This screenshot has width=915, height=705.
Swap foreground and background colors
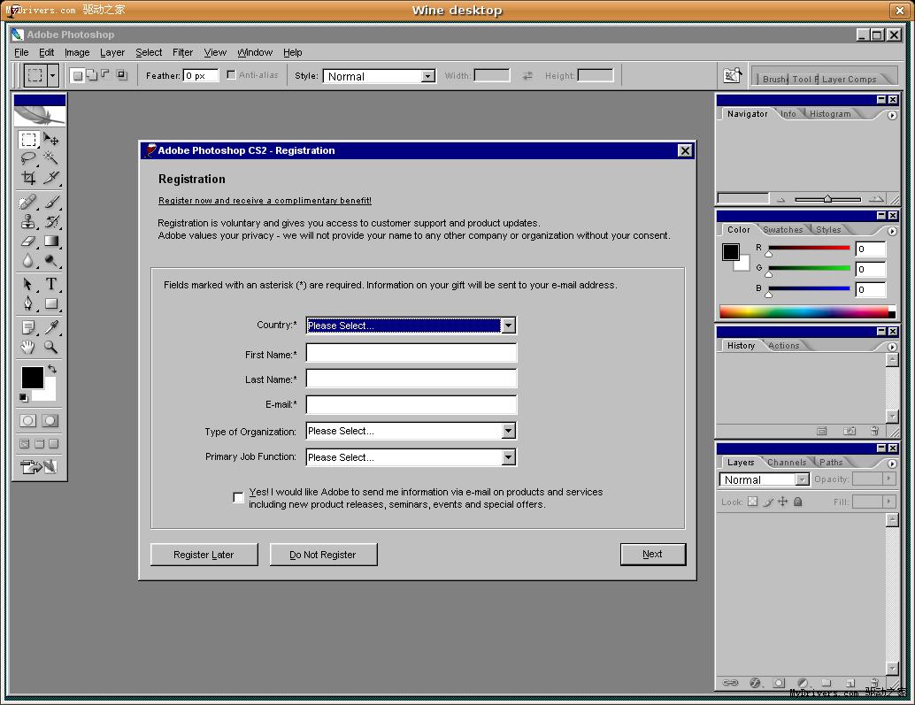point(52,369)
